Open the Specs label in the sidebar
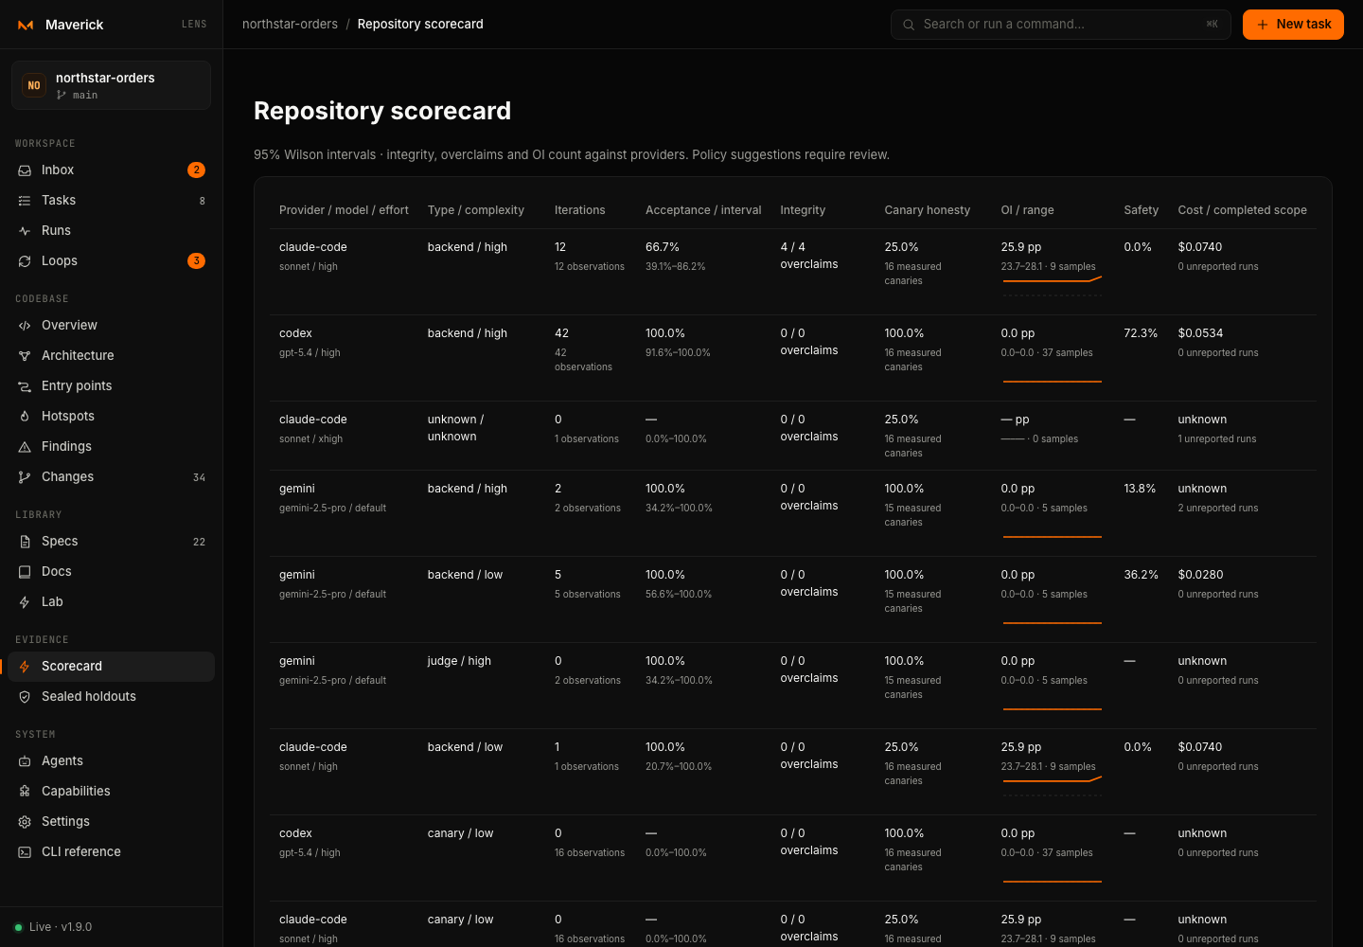1363x947 pixels. [60, 542]
